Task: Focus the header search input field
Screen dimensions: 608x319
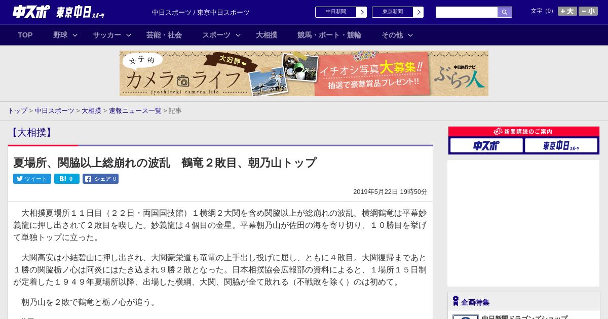Action: [x=467, y=12]
